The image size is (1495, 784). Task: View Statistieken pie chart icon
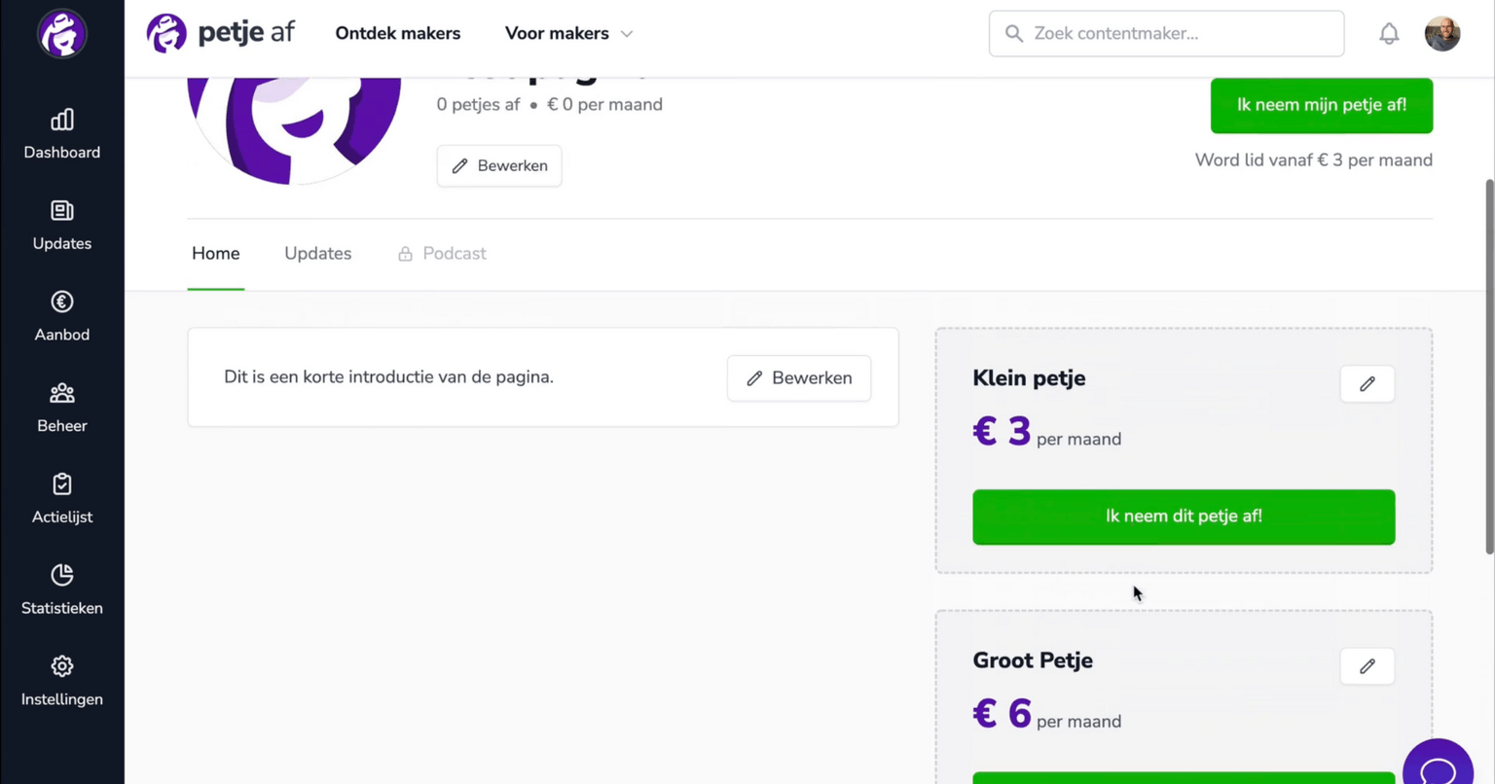(62, 575)
